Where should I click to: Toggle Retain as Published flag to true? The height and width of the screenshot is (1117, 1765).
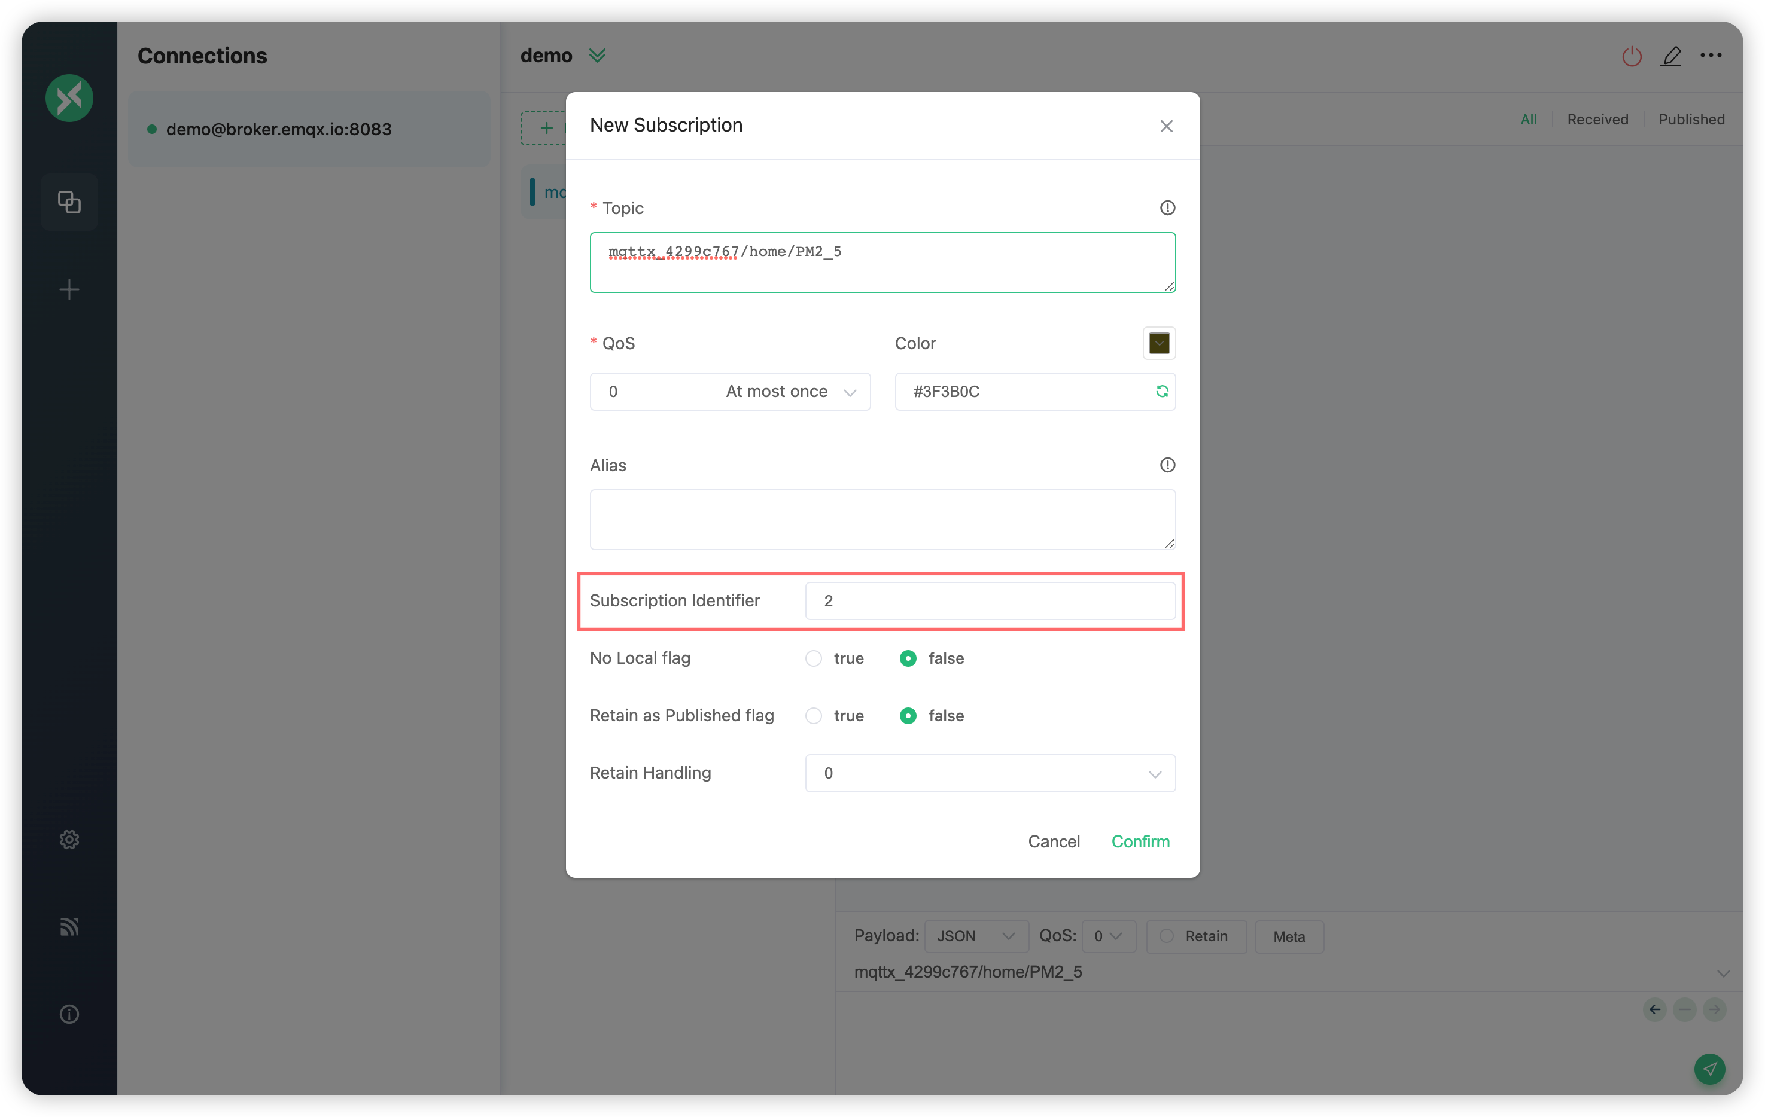click(814, 716)
